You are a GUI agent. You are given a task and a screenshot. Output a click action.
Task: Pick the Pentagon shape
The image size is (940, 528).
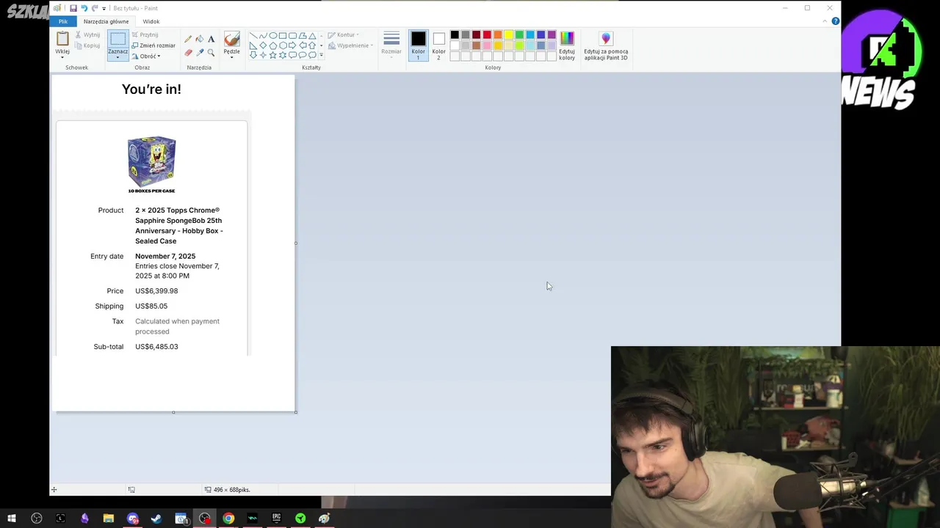272,45
